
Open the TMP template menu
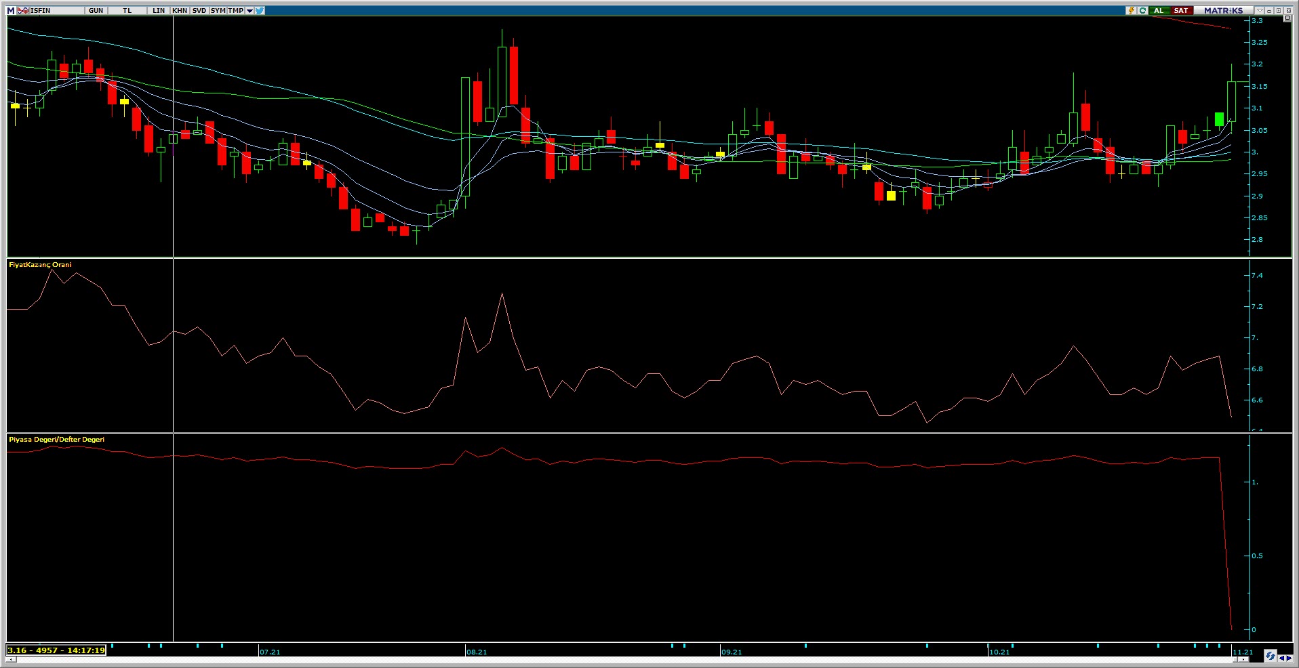(235, 10)
